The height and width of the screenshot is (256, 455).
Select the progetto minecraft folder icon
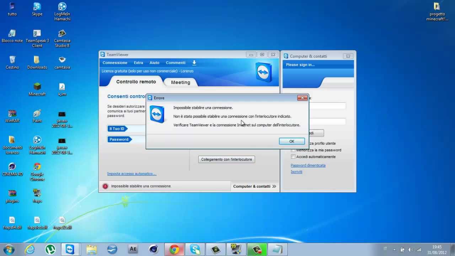click(x=437, y=12)
